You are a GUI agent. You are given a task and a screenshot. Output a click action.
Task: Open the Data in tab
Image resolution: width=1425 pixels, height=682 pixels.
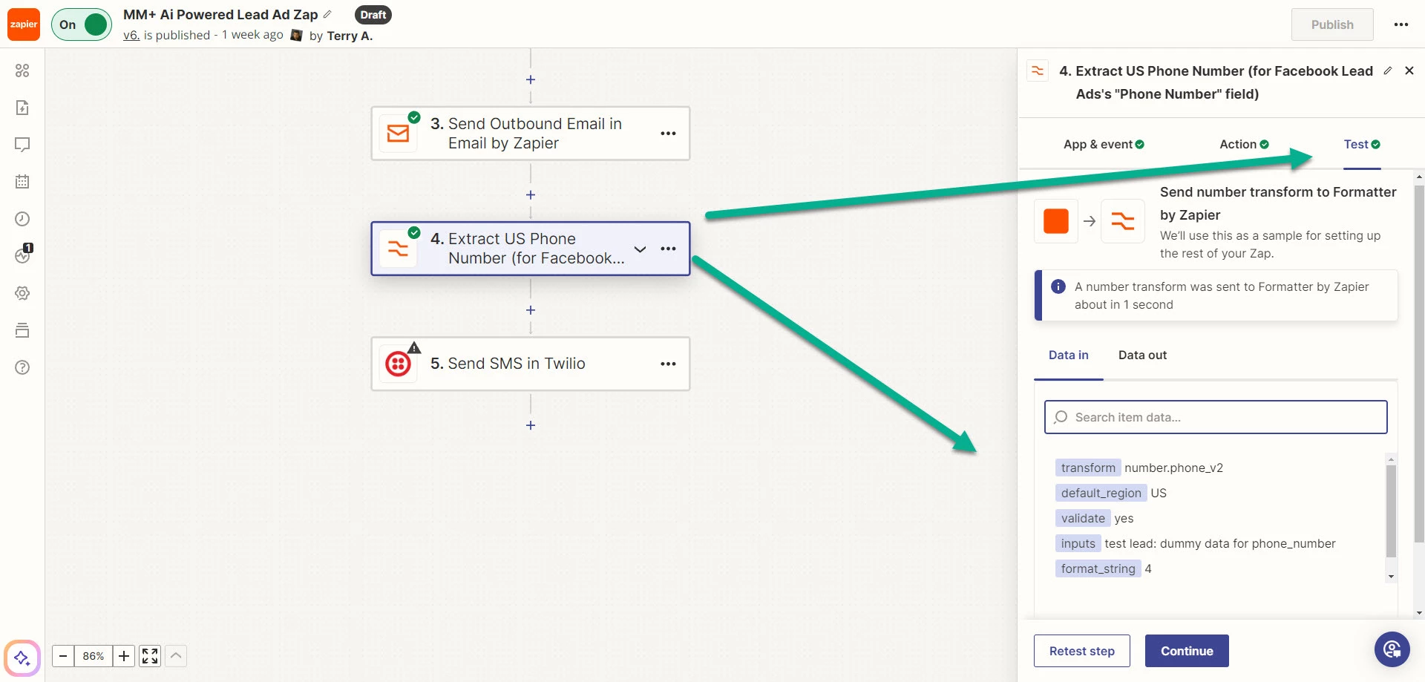pyautogui.click(x=1069, y=355)
